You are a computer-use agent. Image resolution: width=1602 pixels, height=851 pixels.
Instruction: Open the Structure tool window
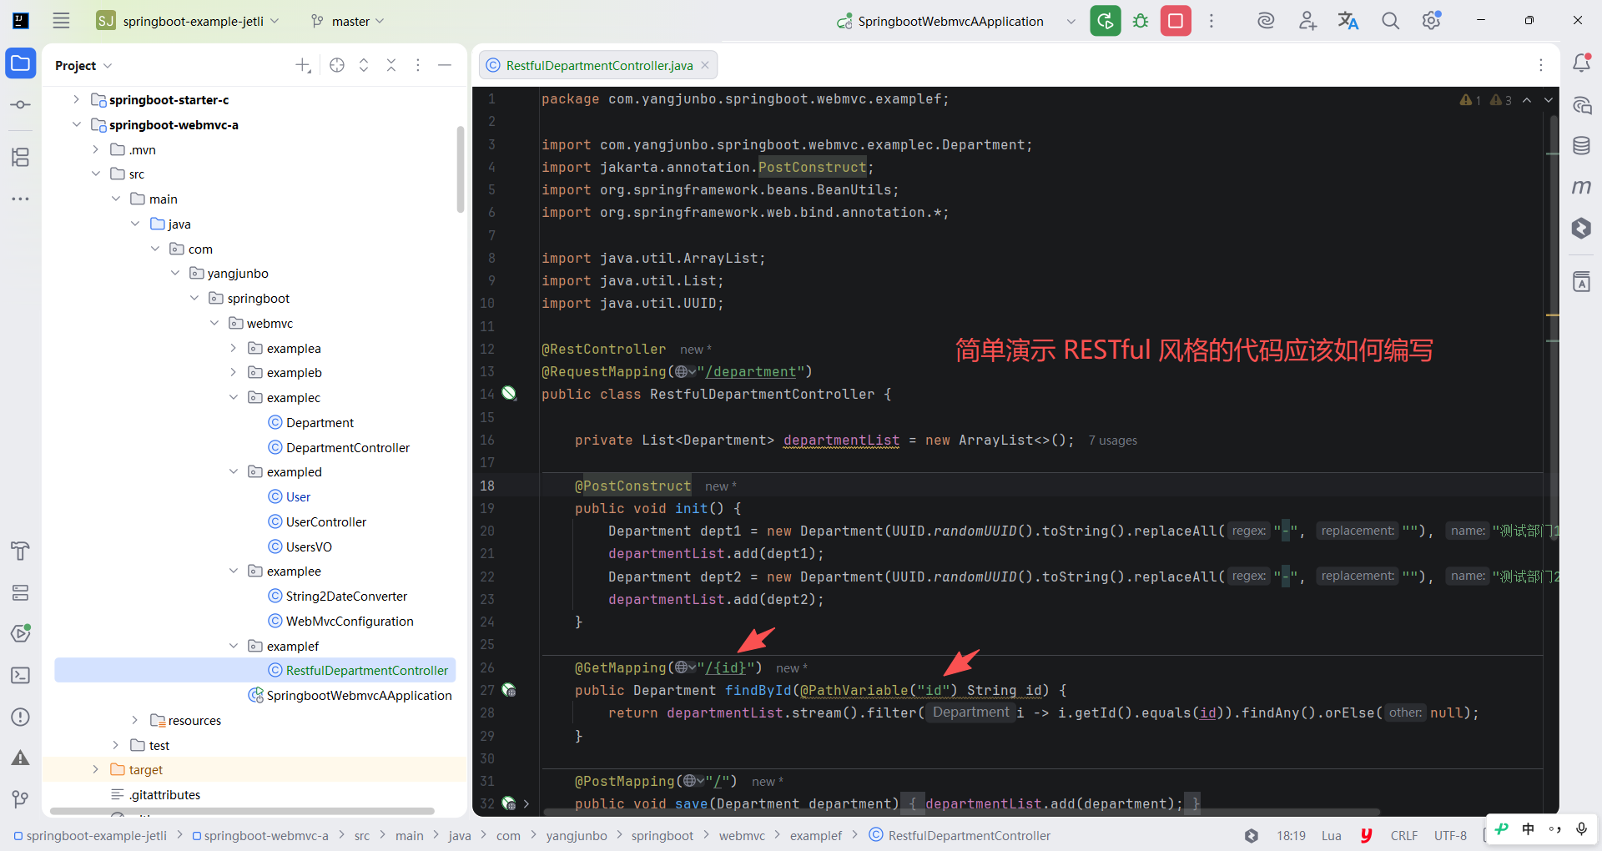pyautogui.click(x=21, y=157)
